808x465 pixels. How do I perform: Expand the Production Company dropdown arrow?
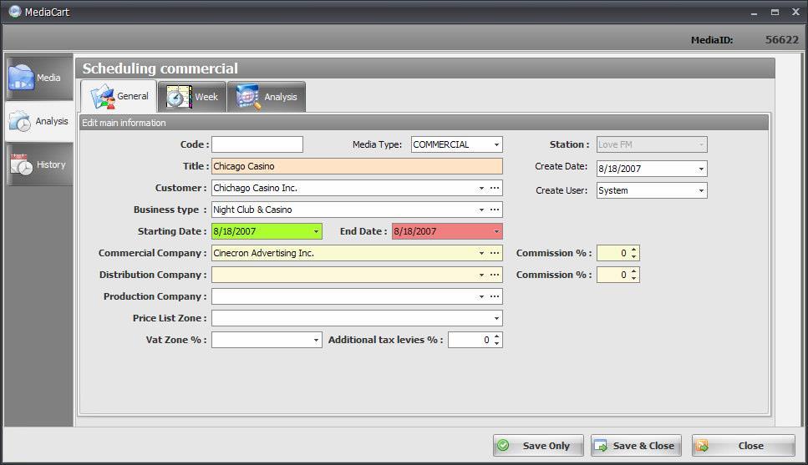[x=481, y=296]
